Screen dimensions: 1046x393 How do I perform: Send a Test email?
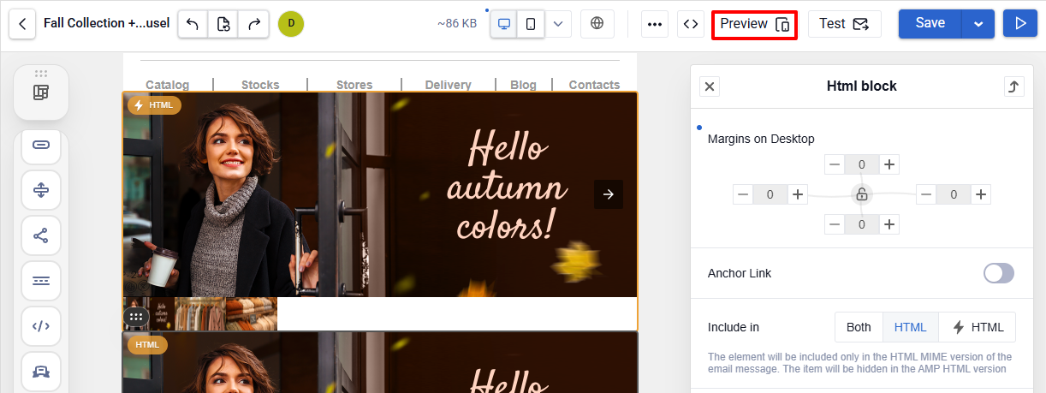(845, 24)
